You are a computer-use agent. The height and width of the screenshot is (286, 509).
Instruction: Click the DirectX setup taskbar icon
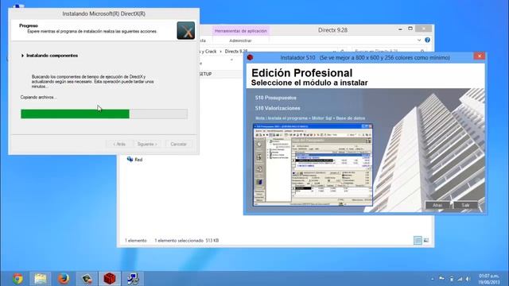click(x=87, y=279)
